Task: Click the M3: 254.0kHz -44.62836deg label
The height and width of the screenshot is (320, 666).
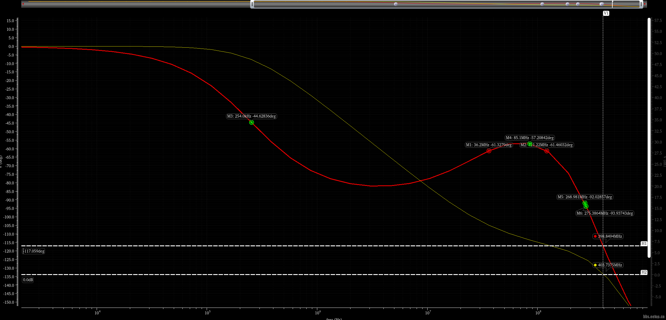Action: coord(251,116)
